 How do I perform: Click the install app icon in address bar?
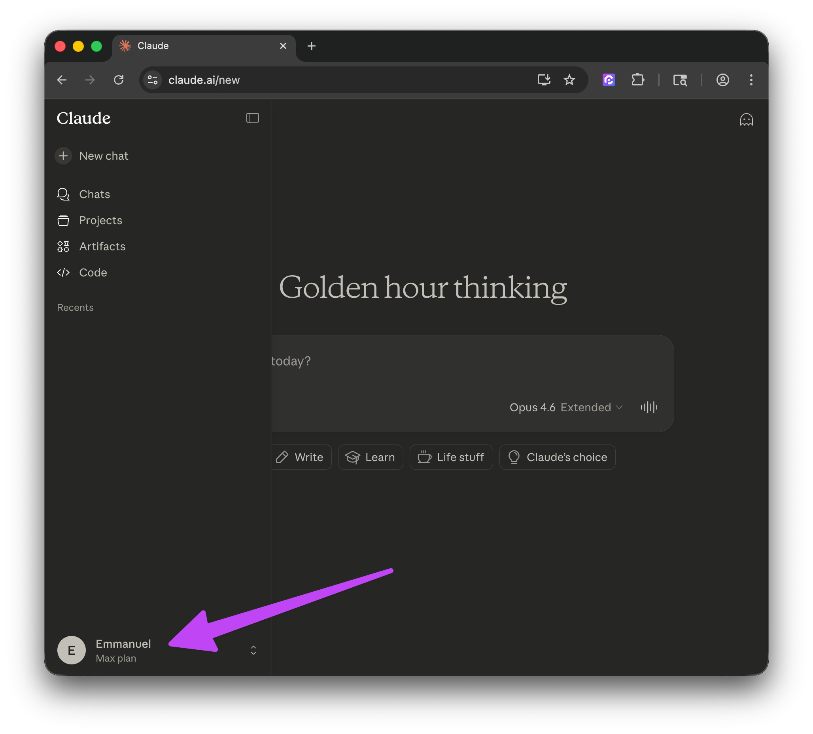(x=544, y=80)
